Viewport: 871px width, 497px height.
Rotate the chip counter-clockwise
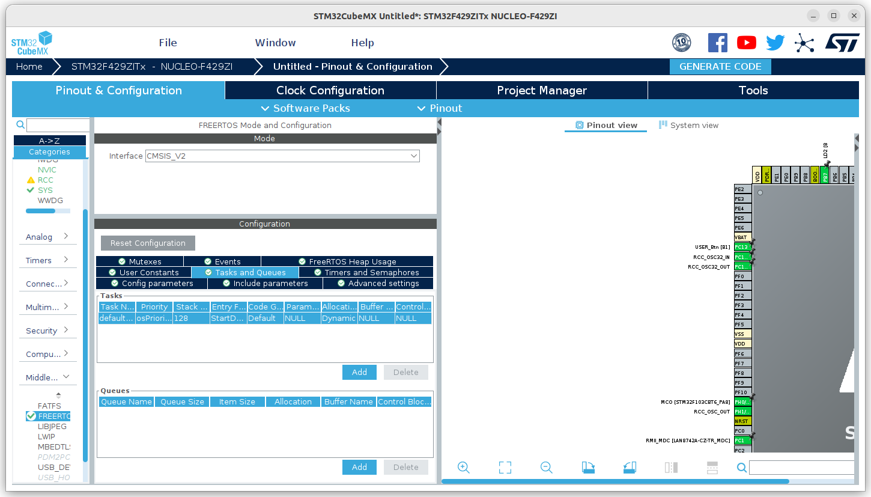click(x=630, y=468)
